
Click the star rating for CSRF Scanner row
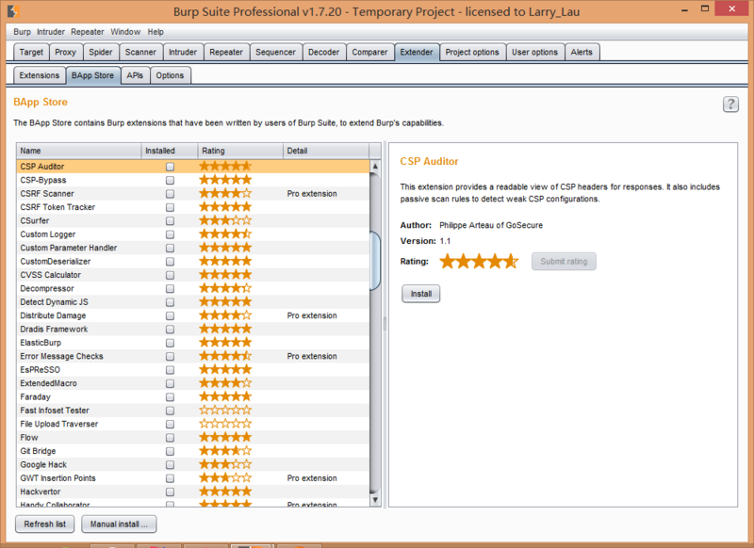pos(225,194)
